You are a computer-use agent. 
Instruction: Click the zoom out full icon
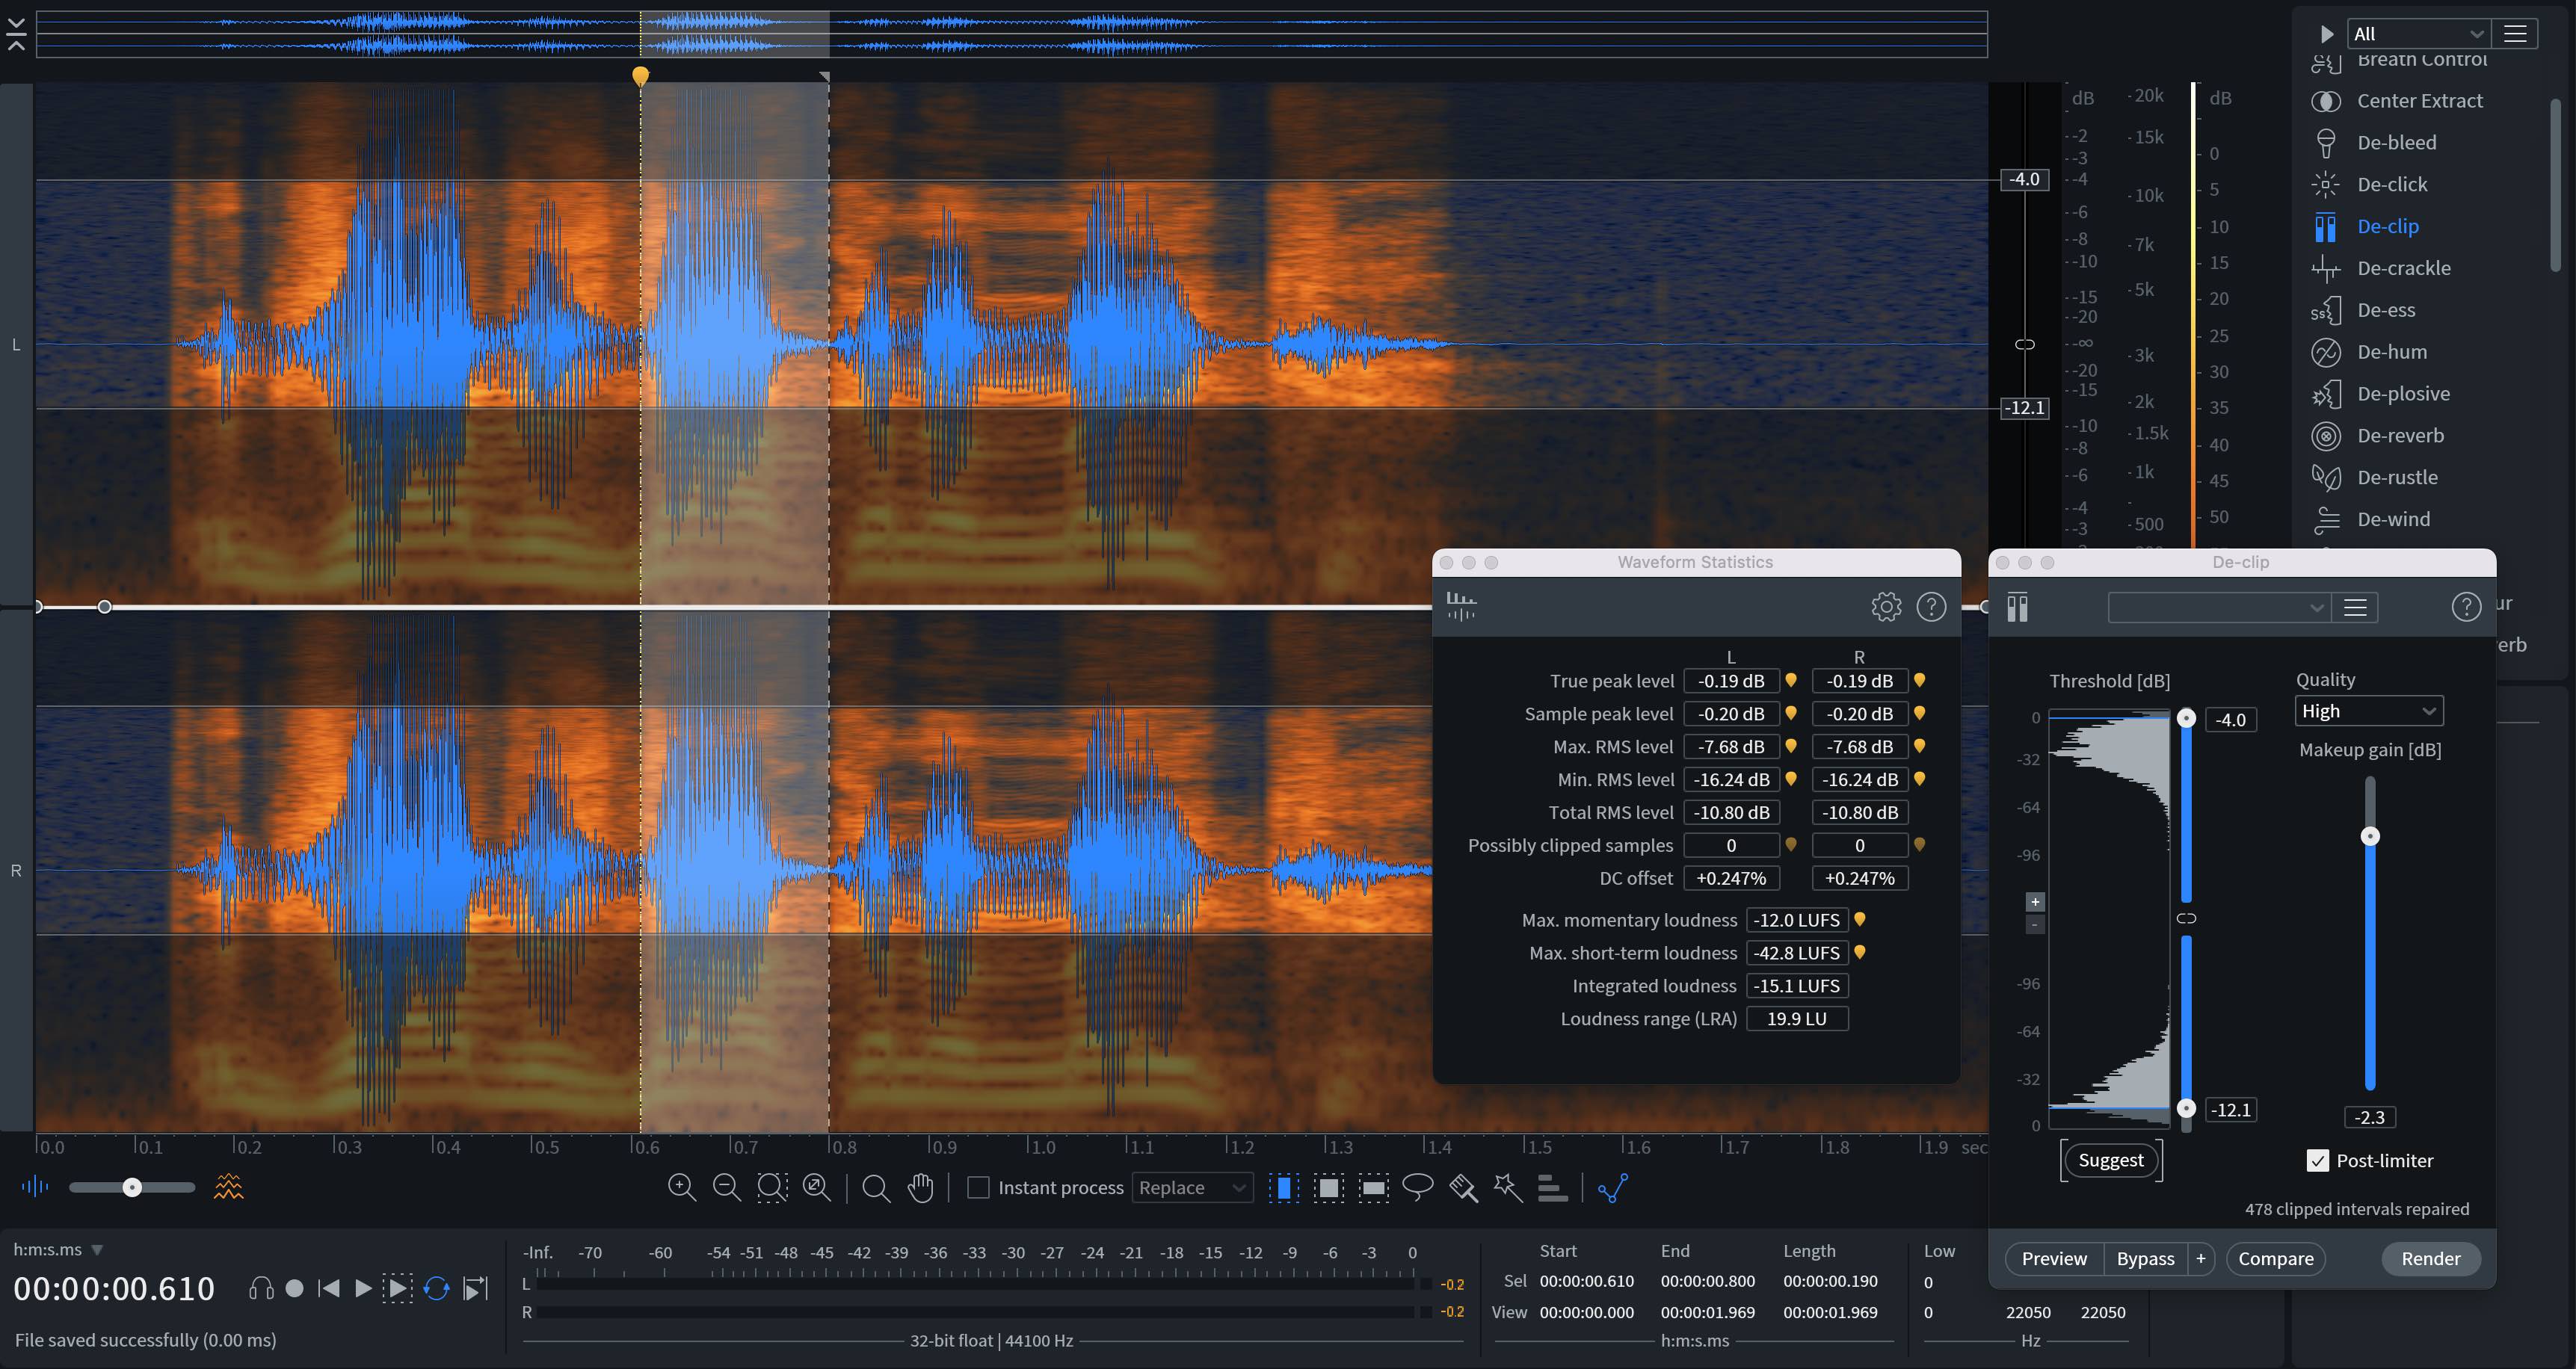point(817,1187)
